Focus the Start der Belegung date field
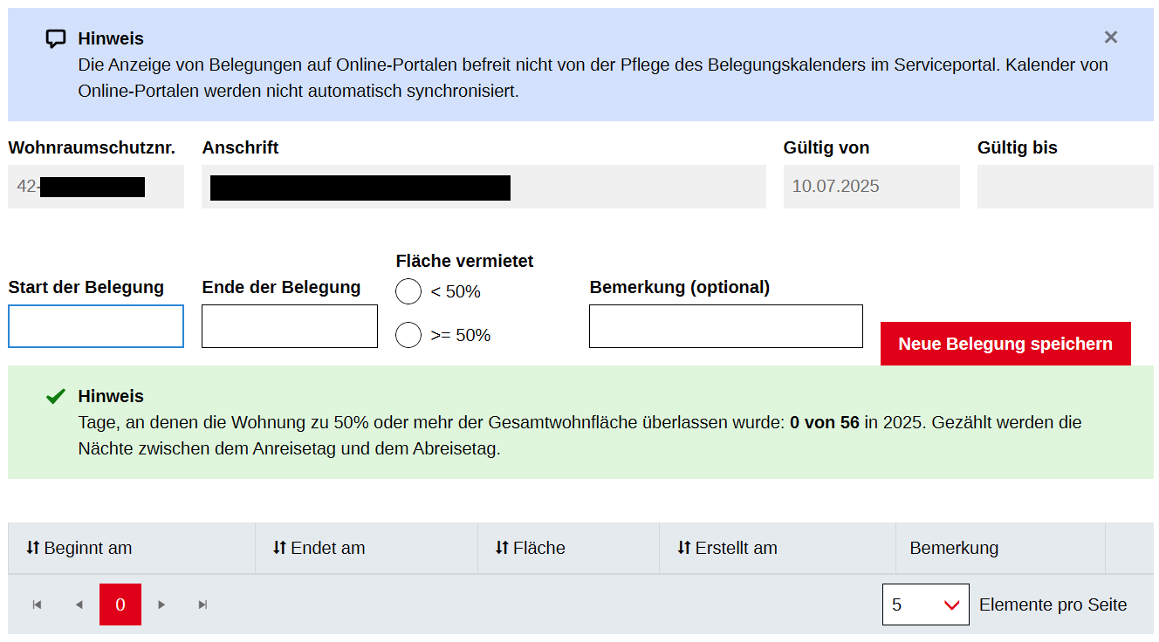The width and height of the screenshot is (1159, 642). (x=96, y=326)
